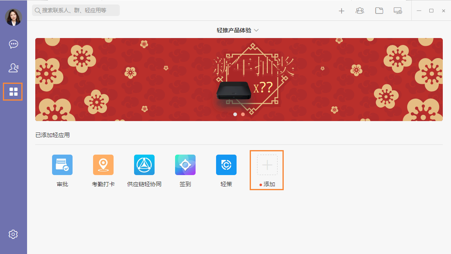Switch to the messages tab in the sidebar
This screenshot has height=254, width=451.
pos(13,44)
